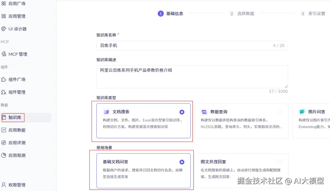Click the 使用场景 section label
The width and height of the screenshot is (330, 191).
[x=104, y=147]
